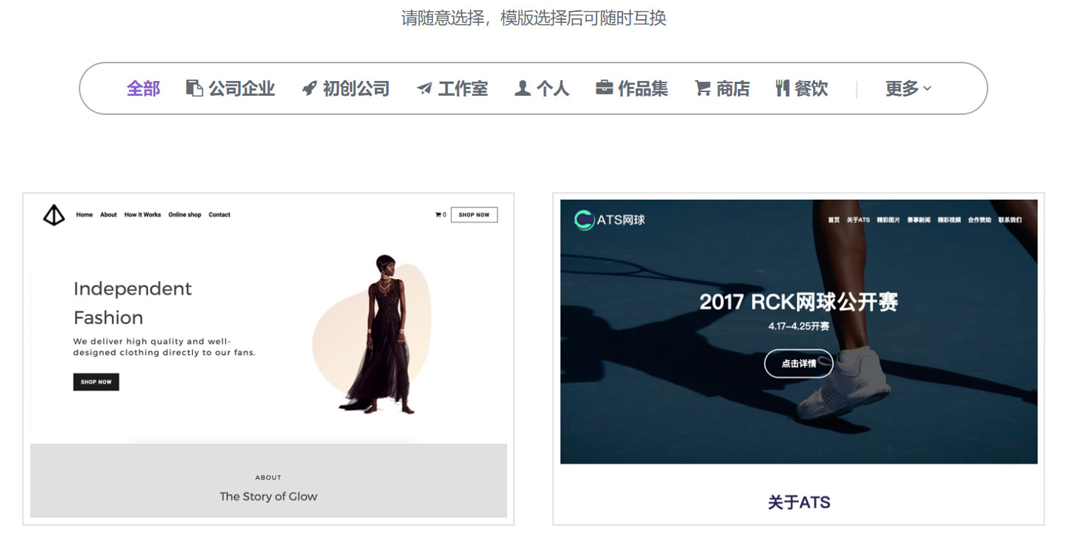The image size is (1073, 556).
Task: Click the 点击详情 button on the tennis banner
Action: [798, 363]
